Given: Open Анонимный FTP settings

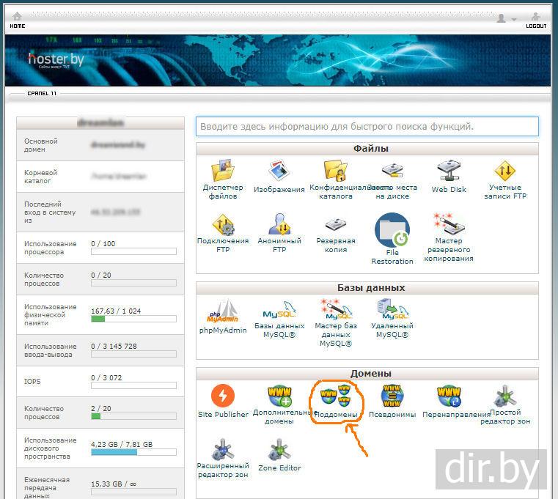Looking at the screenshot, I should (x=279, y=233).
